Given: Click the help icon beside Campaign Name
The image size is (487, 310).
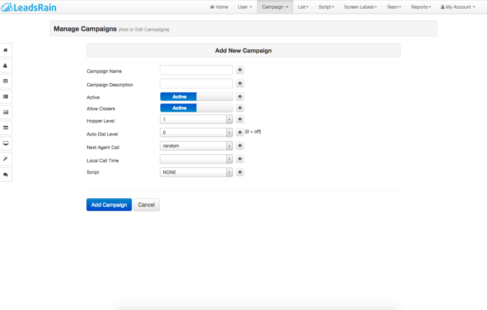Looking at the screenshot, I should [x=239, y=70].
